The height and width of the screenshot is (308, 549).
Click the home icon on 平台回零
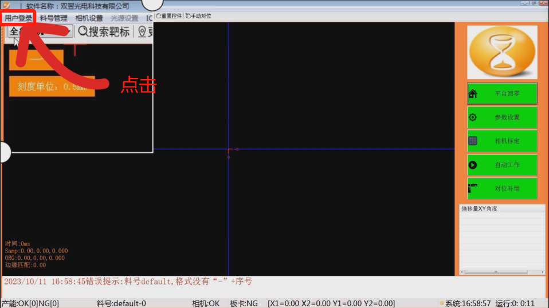coord(473,94)
